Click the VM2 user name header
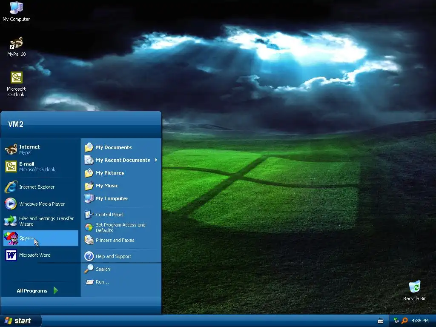Screen dimensions: 436x327 coord(16,124)
